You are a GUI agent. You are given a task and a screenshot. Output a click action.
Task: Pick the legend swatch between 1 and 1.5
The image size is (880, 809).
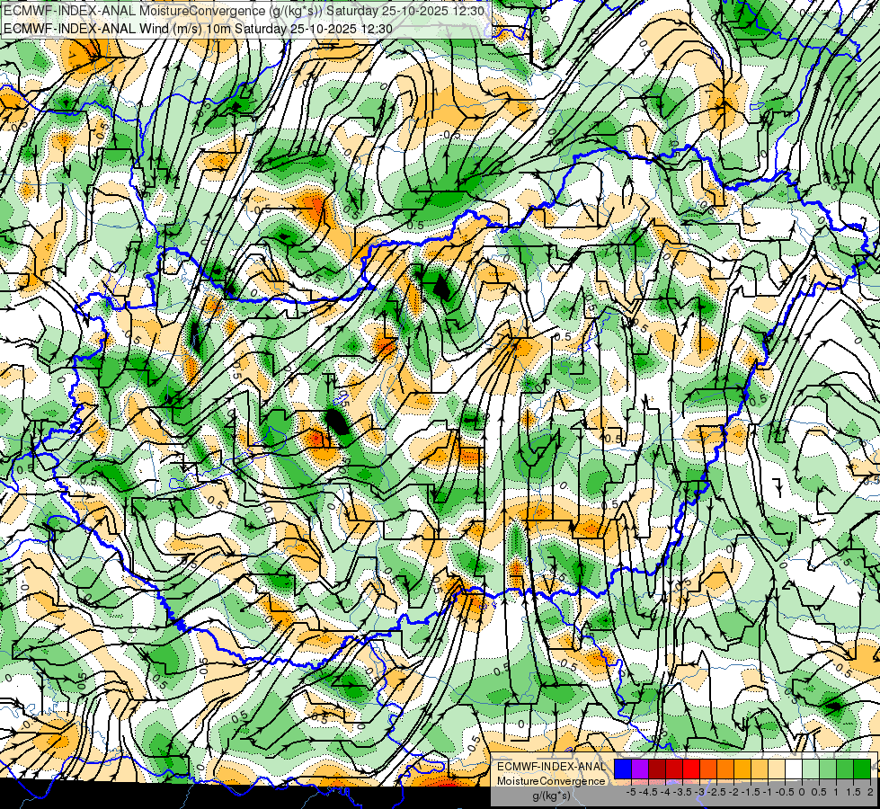pos(845,769)
